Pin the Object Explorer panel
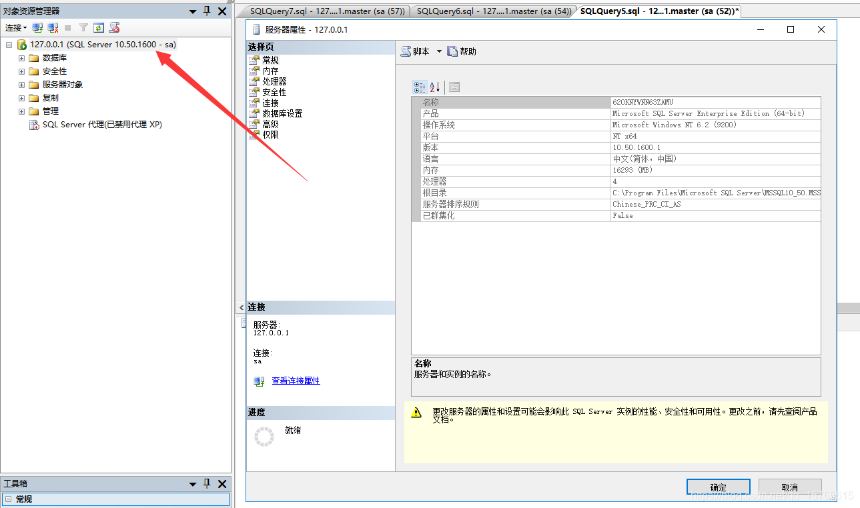The width and height of the screenshot is (860, 508). coord(207,11)
